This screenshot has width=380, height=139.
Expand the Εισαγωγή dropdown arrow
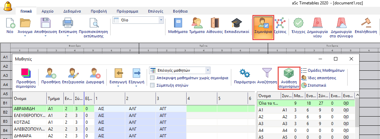pos(115,86)
